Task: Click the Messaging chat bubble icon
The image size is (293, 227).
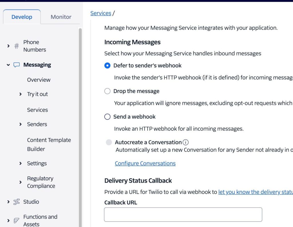Action: [17, 65]
